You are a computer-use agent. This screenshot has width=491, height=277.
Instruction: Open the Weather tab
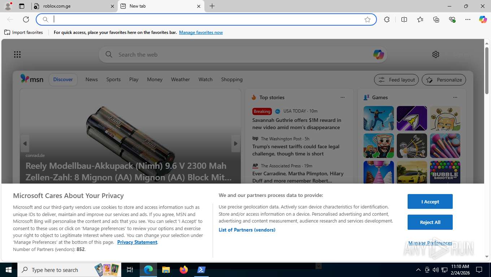pyautogui.click(x=181, y=79)
